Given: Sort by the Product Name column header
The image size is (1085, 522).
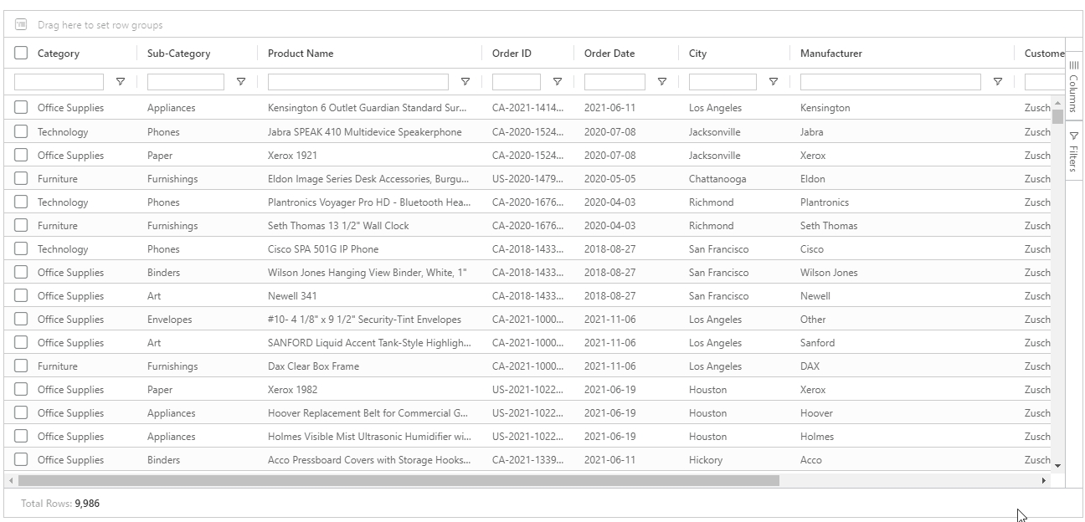Looking at the screenshot, I should coord(301,54).
